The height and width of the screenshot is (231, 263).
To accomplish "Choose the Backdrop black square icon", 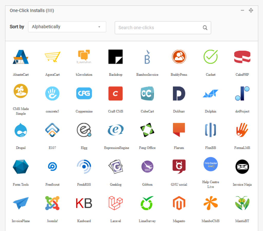I will (x=116, y=57).
